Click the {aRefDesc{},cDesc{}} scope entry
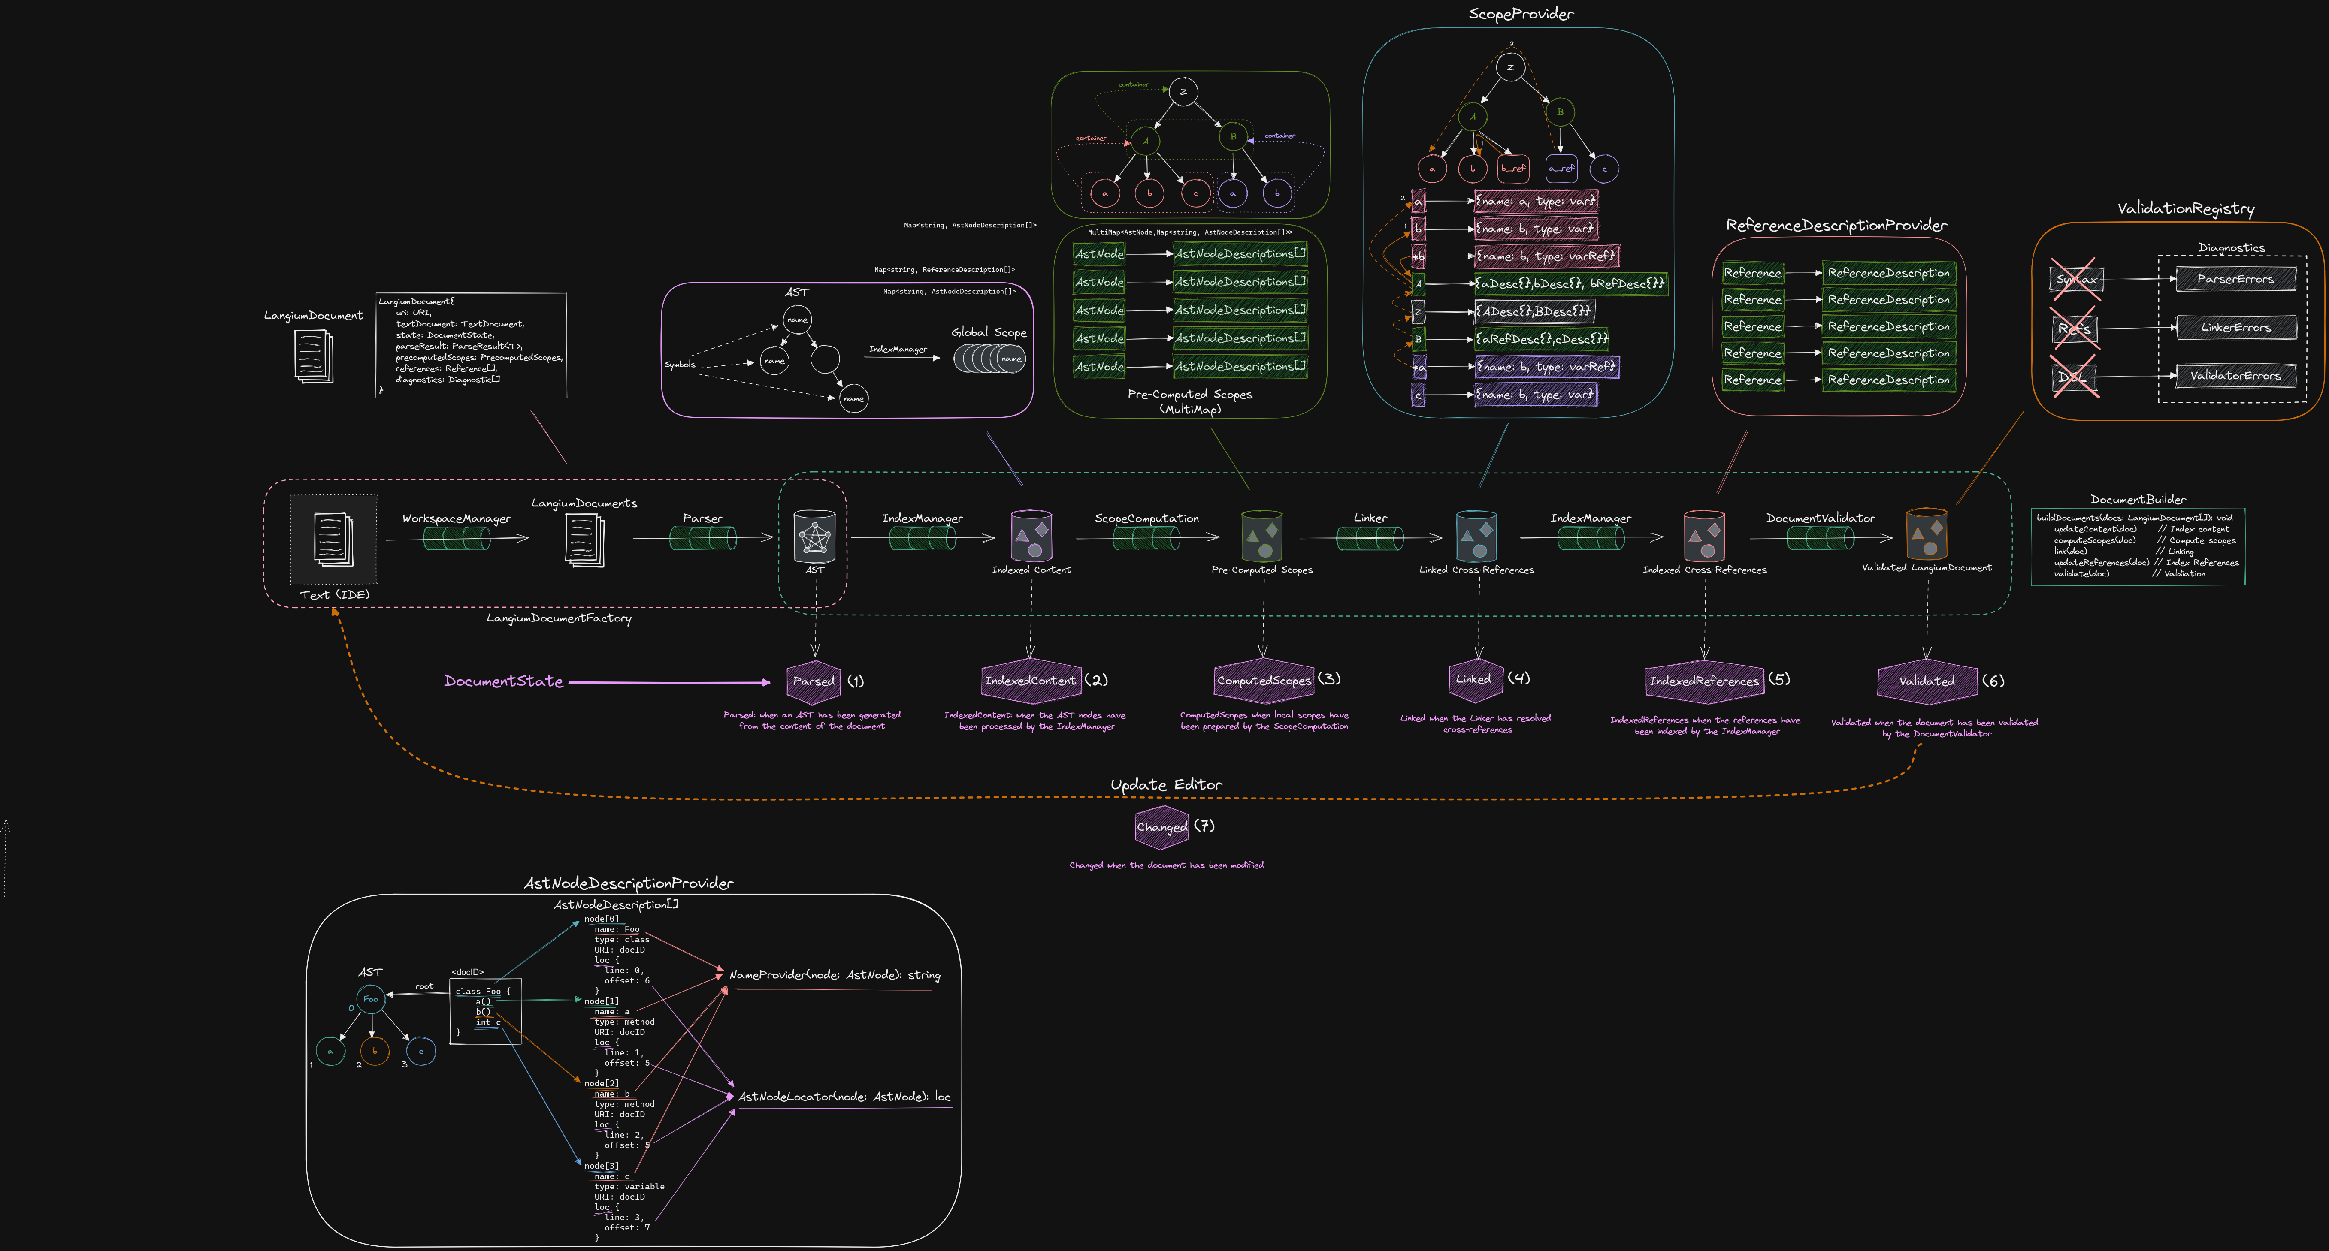The width and height of the screenshot is (2329, 1251). [x=1542, y=339]
